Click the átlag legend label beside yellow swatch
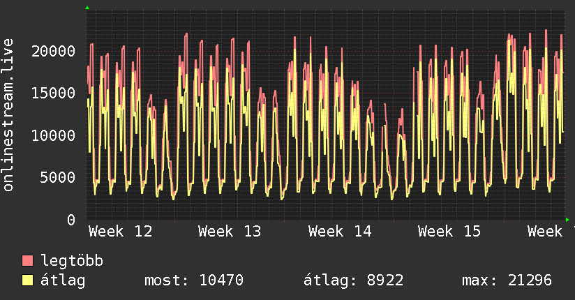 pos(63,280)
